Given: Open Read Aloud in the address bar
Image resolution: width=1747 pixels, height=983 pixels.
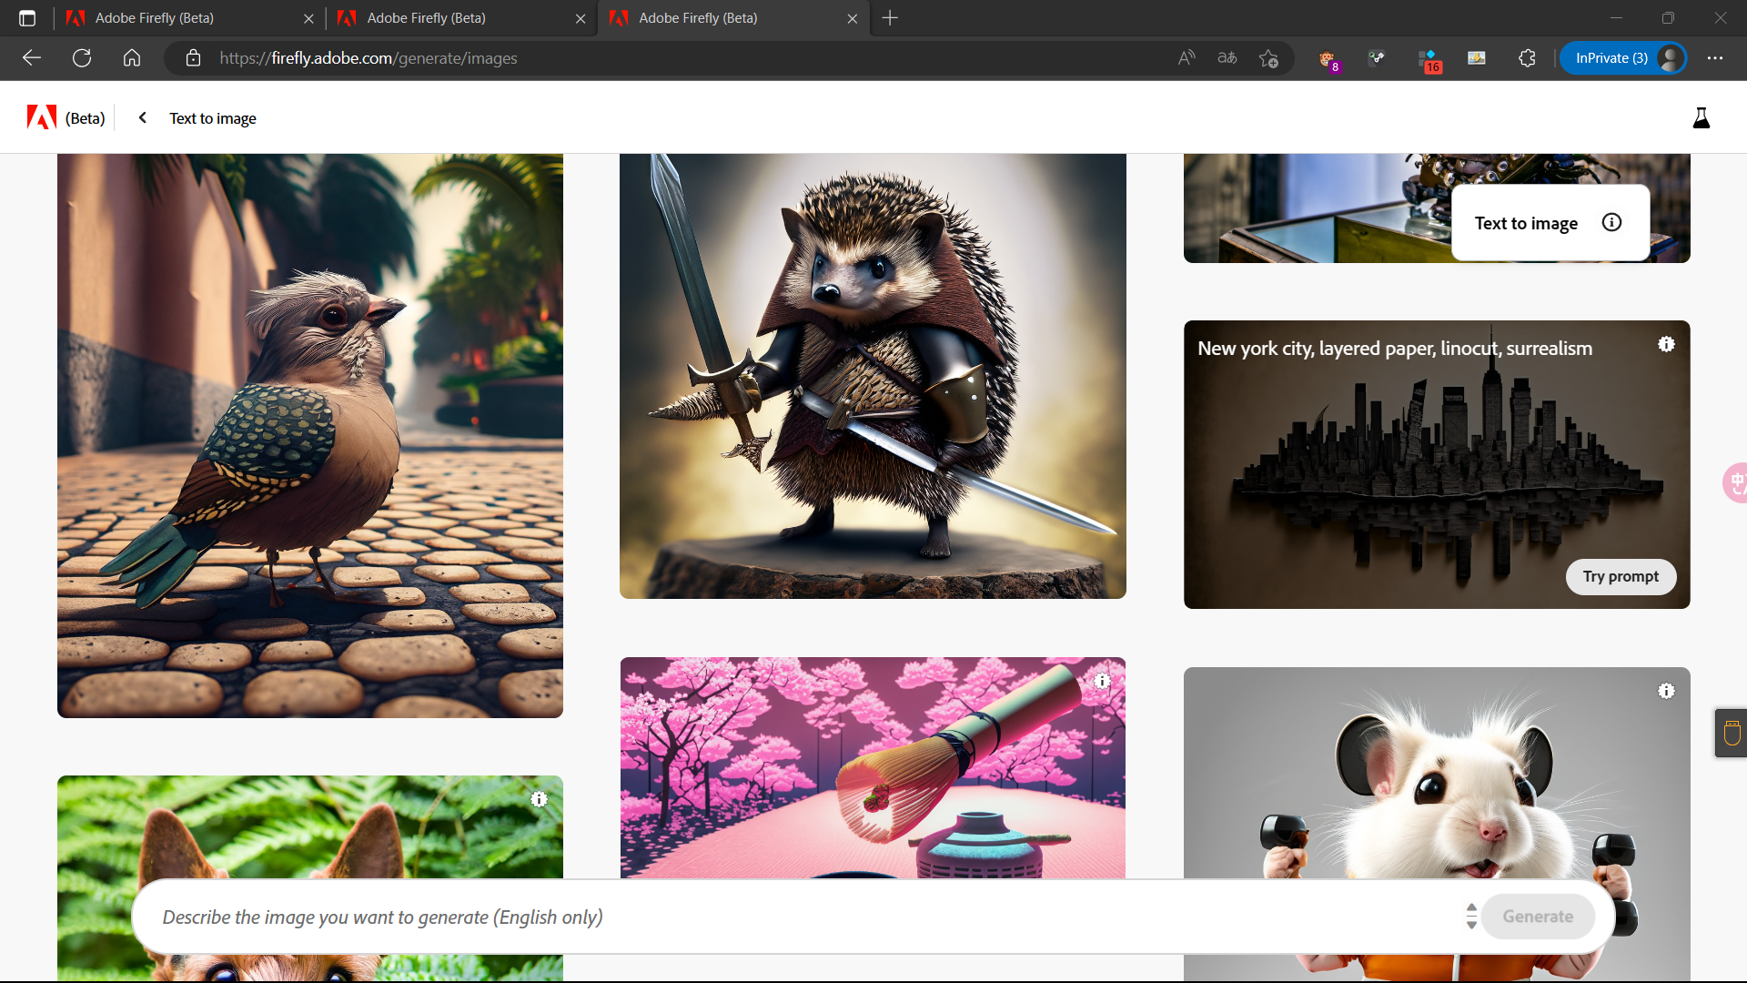Looking at the screenshot, I should coord(1187,58).
